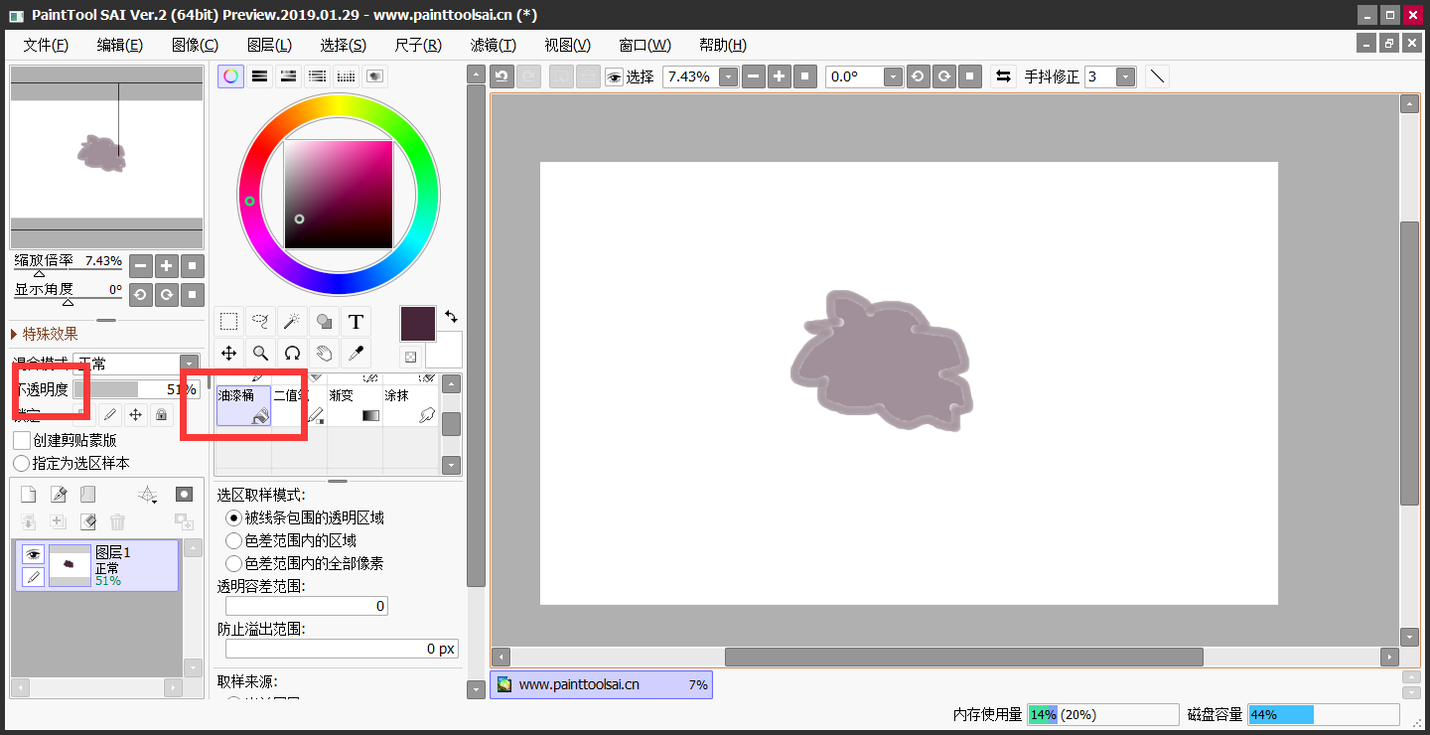
Task: Toggle lock all padlock on layer
Action: click(x=160, y=414)
